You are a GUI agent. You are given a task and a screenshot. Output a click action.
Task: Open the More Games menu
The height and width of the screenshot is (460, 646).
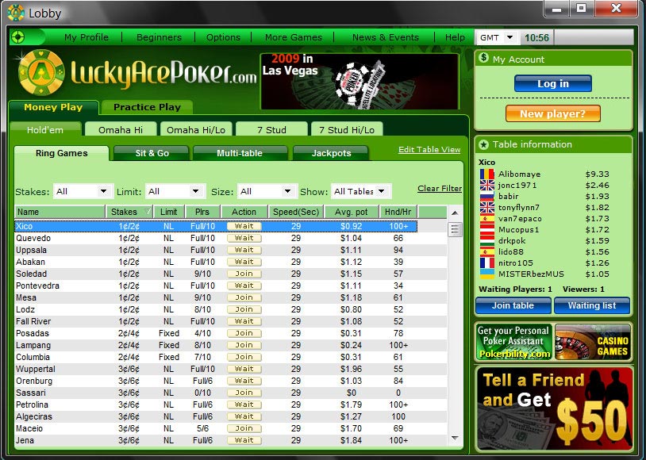294,37
